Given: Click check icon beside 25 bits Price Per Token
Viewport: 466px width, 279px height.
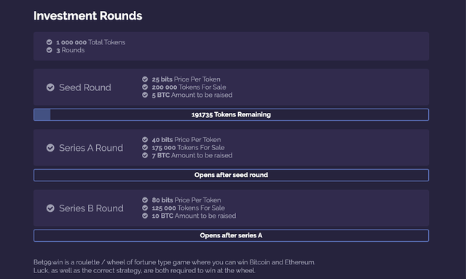Looking at the screenshot, I should [145, 79].
